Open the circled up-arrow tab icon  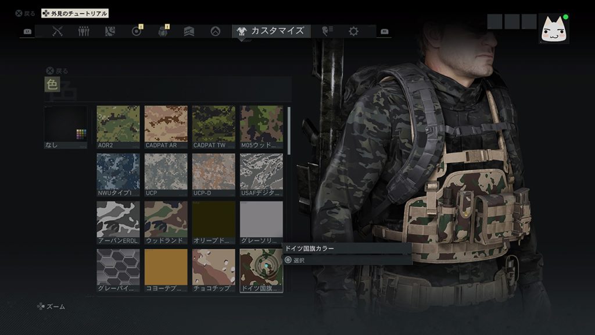(216, 31)
